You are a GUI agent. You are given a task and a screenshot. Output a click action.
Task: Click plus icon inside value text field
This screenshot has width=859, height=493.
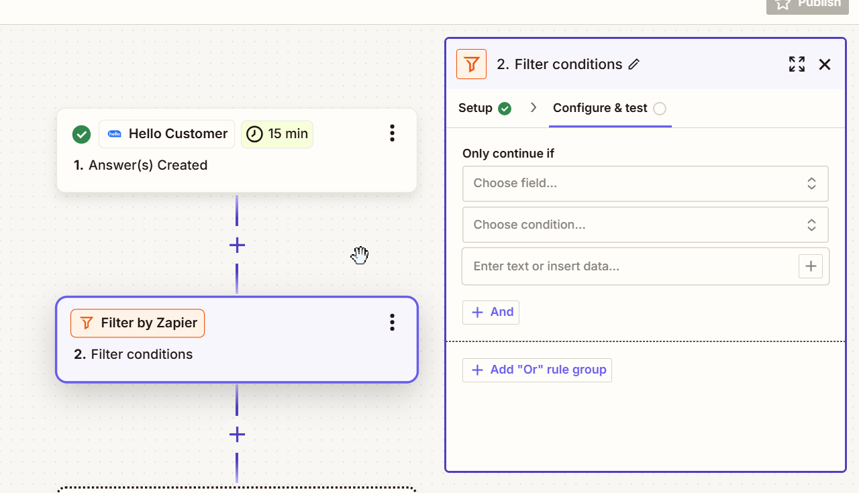click(811, 266)
